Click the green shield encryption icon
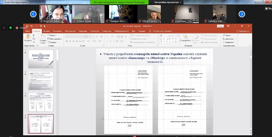Screen dimensions: 272x137 [11, 28]
